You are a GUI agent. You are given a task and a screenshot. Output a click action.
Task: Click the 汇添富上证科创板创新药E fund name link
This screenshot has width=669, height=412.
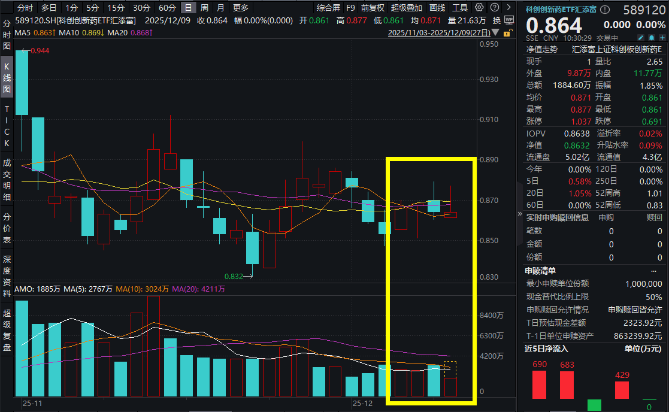(617, 50)
